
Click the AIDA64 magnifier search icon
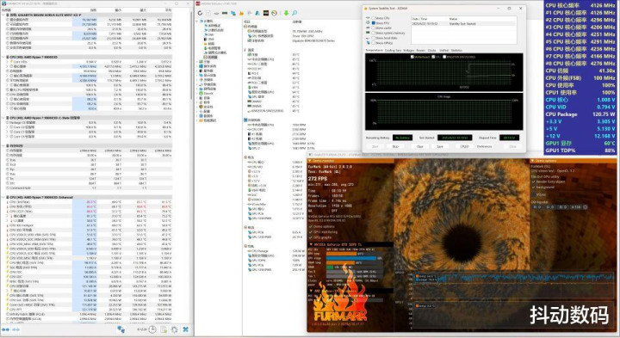tap(294, 13)
